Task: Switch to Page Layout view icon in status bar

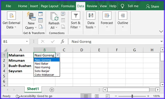Action: point(97,96)
